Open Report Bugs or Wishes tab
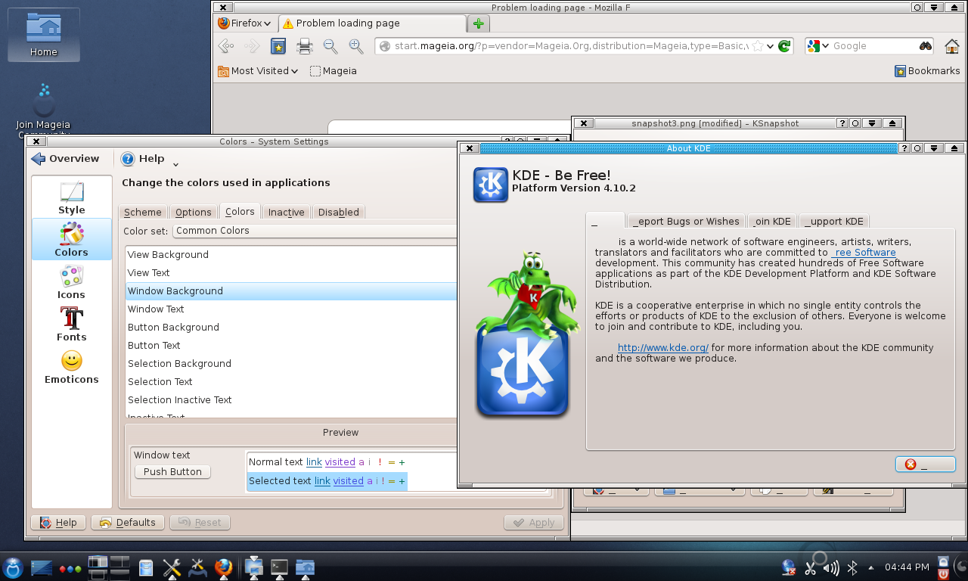 [687, 221]
